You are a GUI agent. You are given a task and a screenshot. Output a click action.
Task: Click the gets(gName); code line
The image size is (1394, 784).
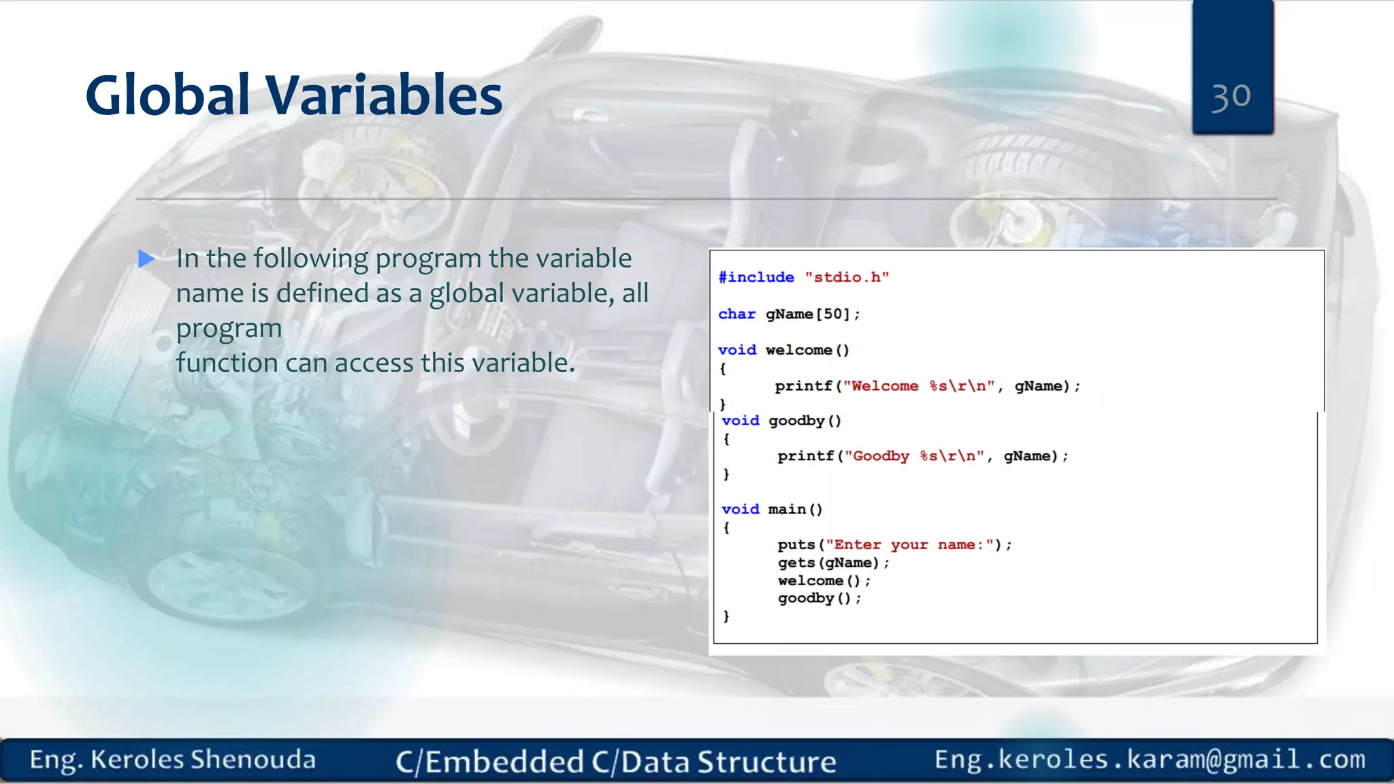tap(833, 563)
